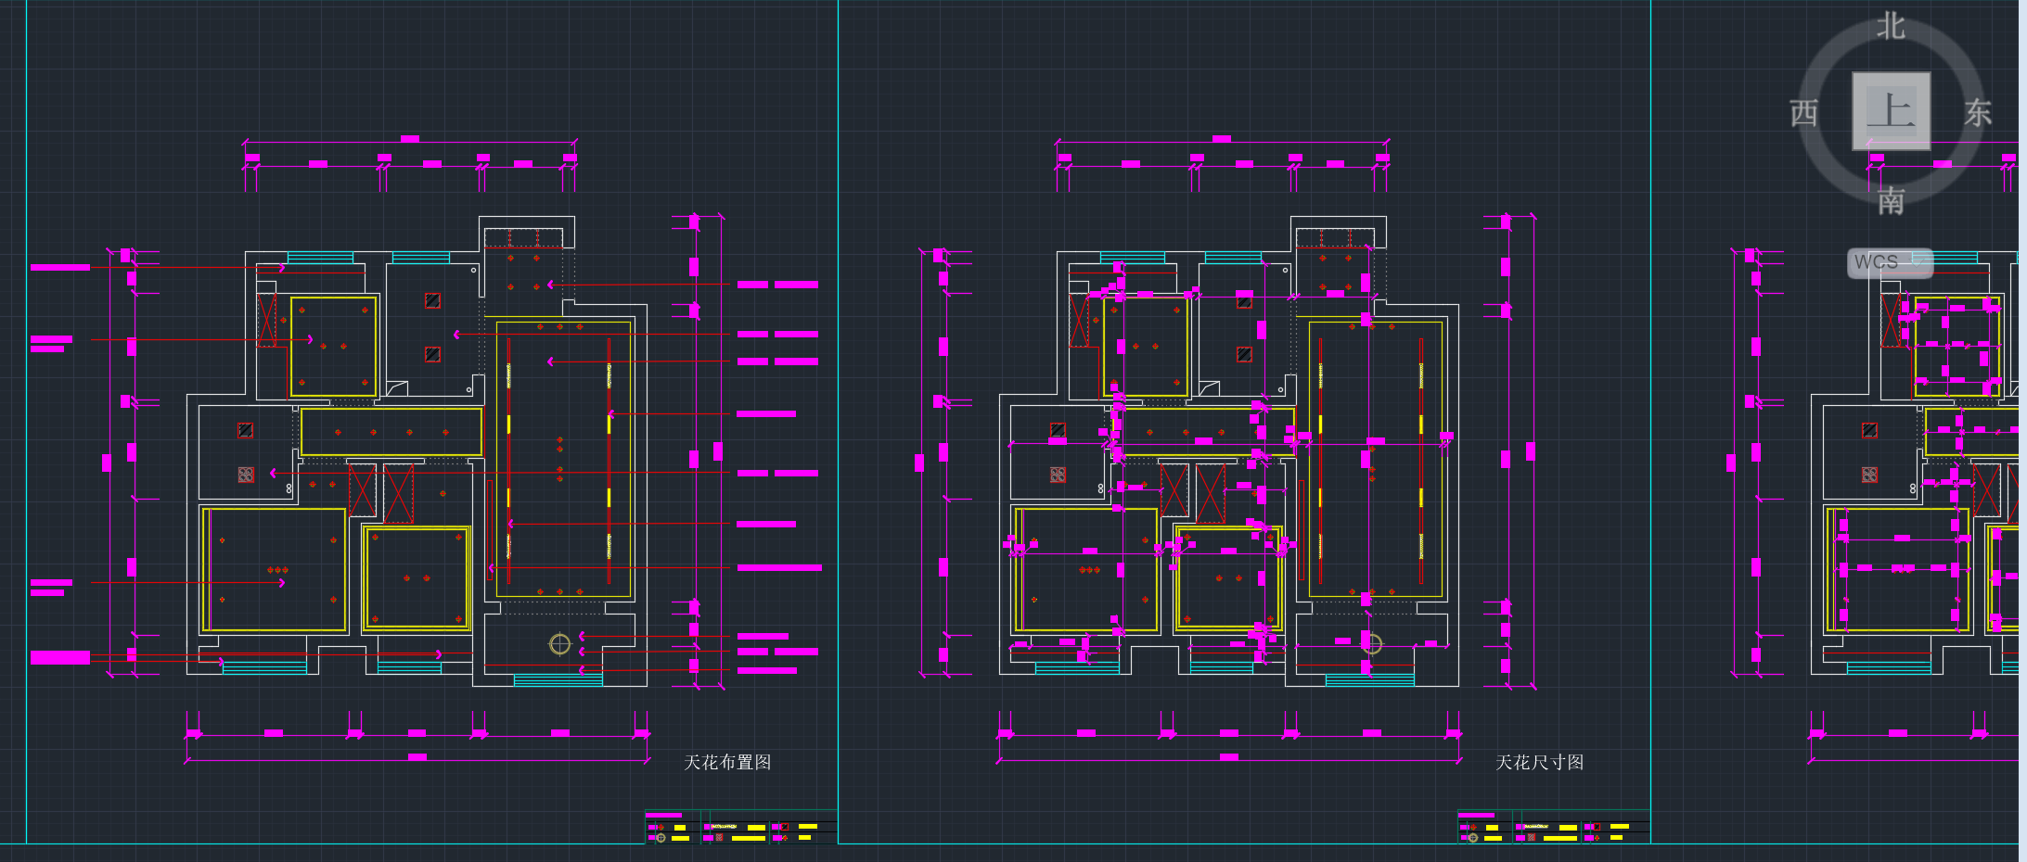
Task: Select the red downlight legend symbol in first legend
Action: 661,827
